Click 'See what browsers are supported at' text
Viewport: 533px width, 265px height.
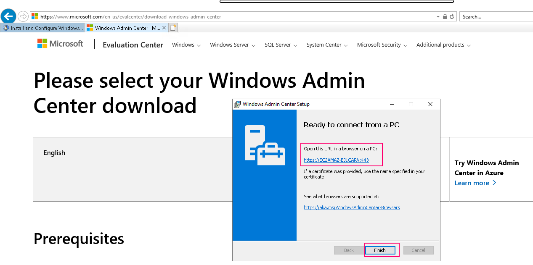click(342, 197)
